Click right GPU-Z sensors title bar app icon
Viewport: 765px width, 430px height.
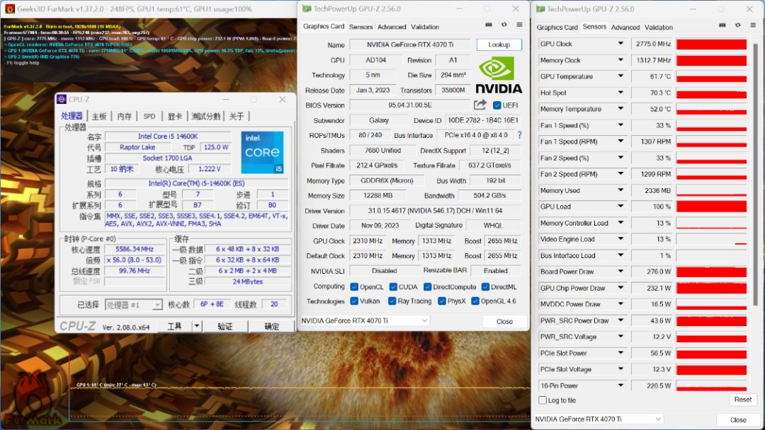pyautogui.click(x=540, y=8)
